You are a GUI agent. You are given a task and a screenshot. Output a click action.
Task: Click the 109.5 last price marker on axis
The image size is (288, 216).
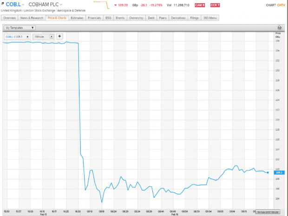278,172
